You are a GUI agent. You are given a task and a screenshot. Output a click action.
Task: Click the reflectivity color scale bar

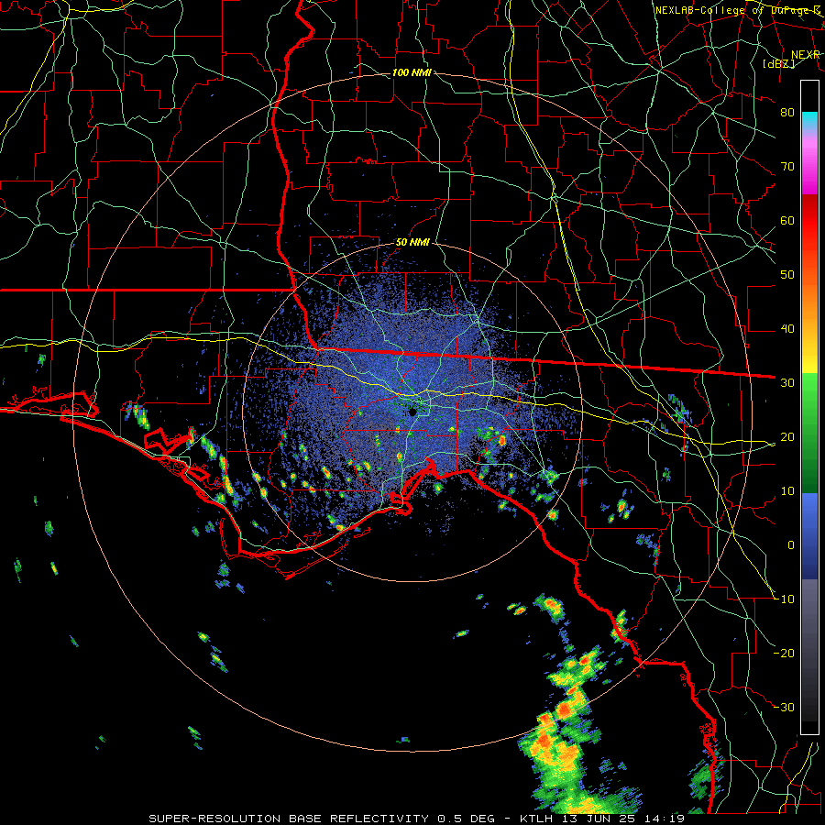pyautogui.click(x=809, y=407)
